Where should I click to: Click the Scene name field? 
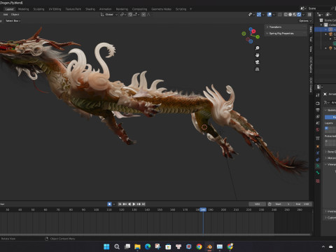[318, 8]
